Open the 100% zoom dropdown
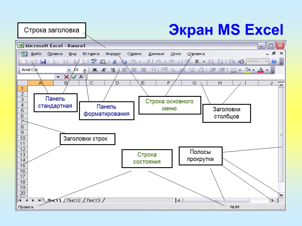This screenshot has width=302, height=226. [x=266, y=62]
